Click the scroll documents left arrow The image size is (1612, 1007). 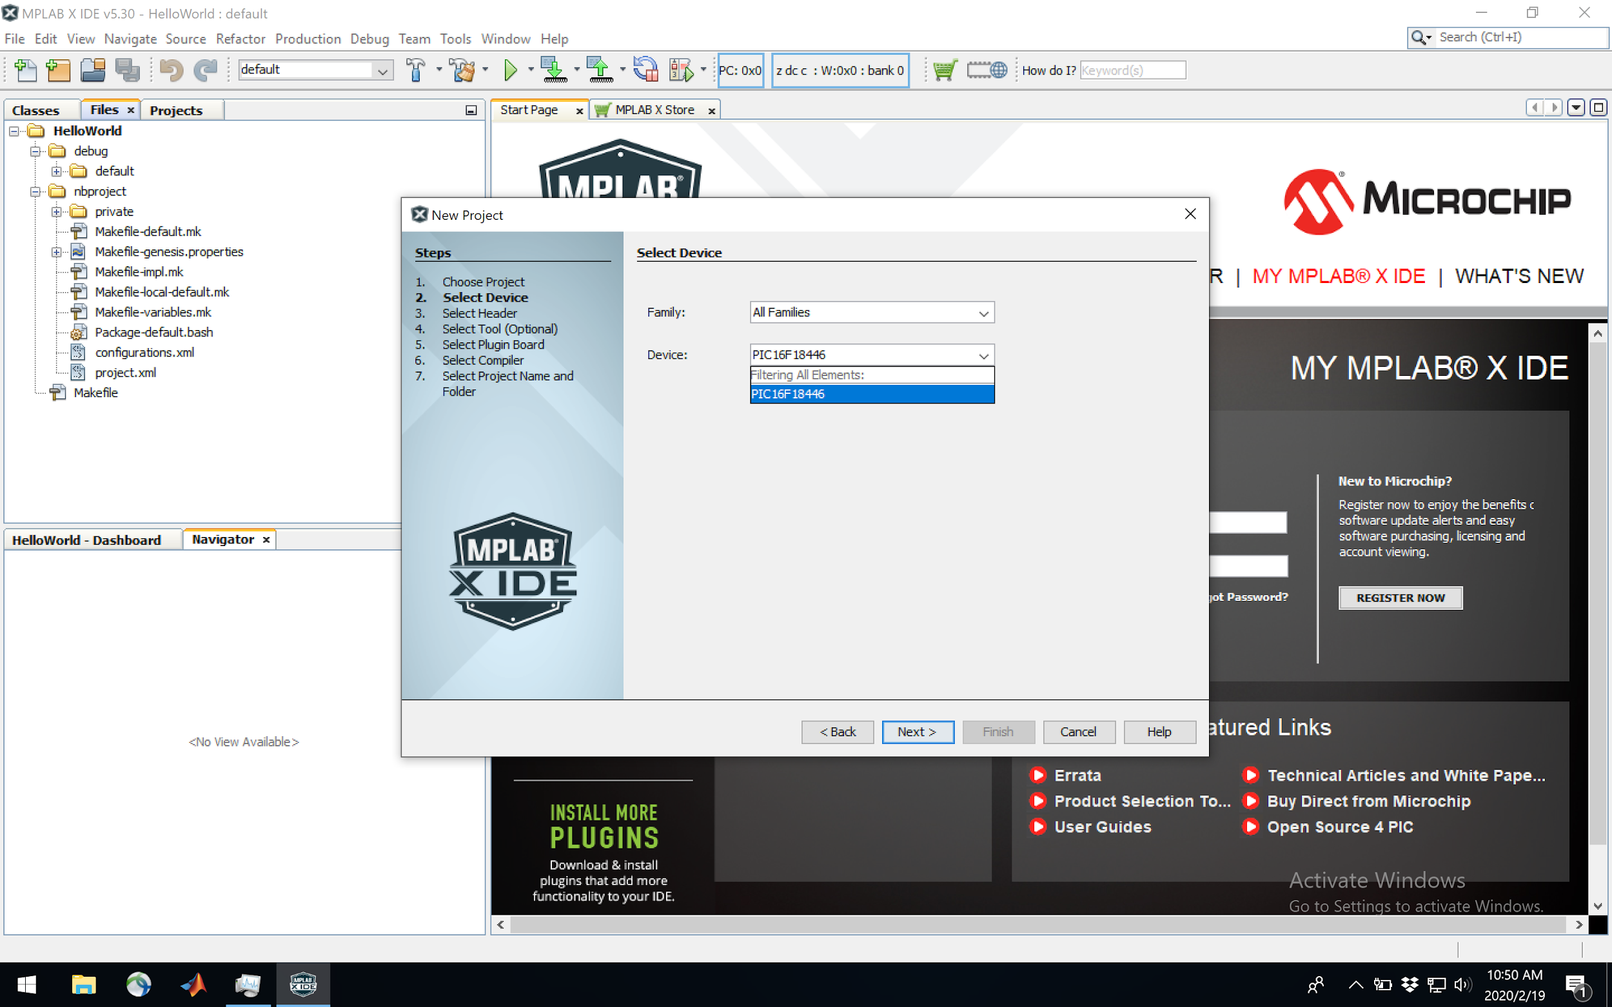pos(1535,107)
